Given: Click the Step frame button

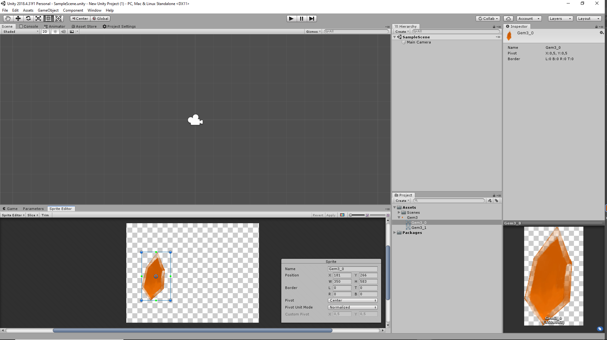Looking at the screenshot, I should coord(312,19).
